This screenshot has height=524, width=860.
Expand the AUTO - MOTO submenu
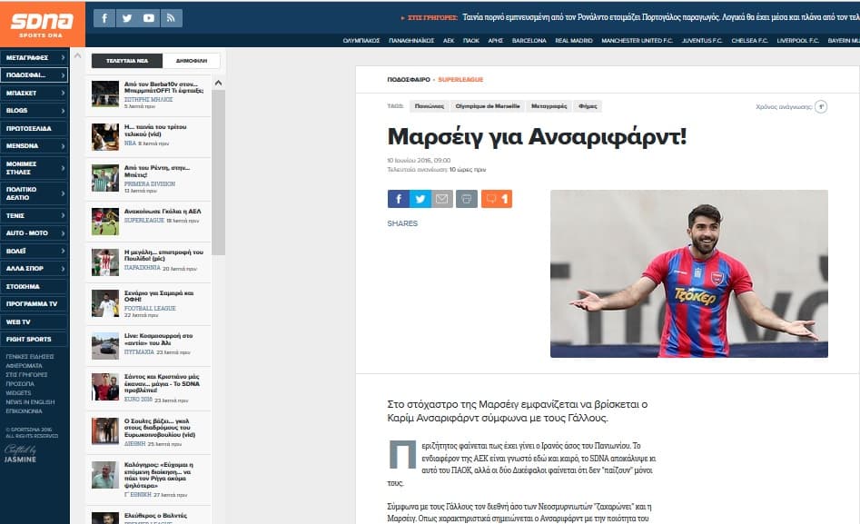point(63,233)
